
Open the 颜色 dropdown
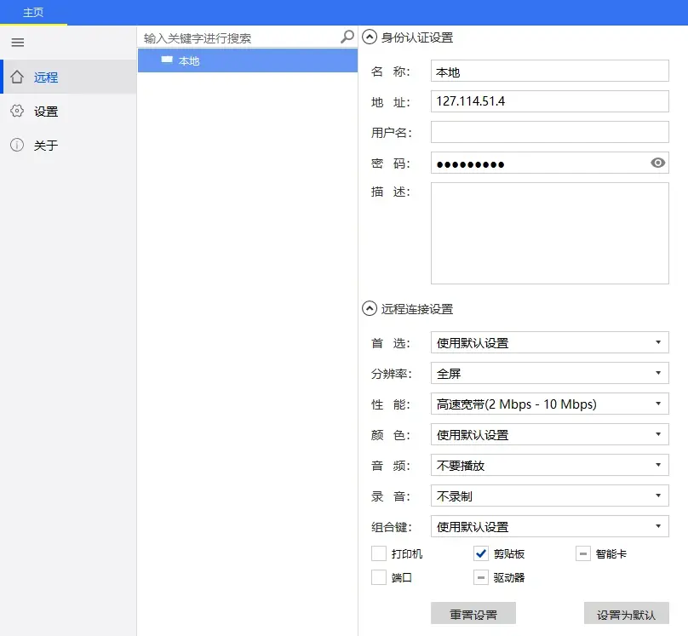point(550,434)
